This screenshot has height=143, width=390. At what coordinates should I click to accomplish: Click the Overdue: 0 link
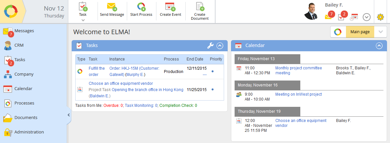pyautogui.click(x=113, y=106)
